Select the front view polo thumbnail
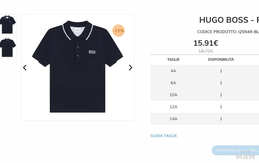The image size is (259, 163). tap(8, 24)
